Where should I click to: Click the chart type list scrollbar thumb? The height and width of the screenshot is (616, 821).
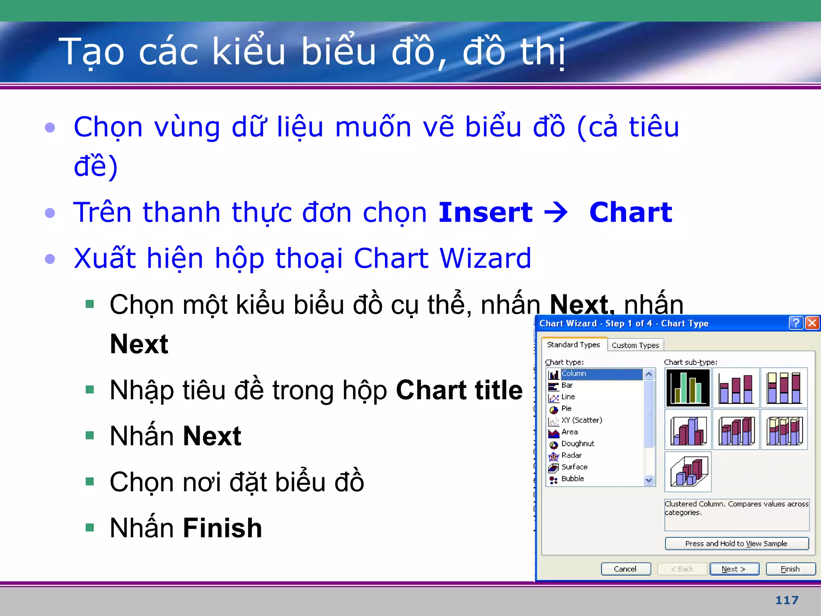[x=649, y=413]
